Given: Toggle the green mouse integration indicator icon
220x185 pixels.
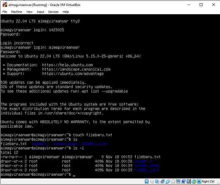Looking at the screenshot, I should pyautogui.click(x=194, y=181).
